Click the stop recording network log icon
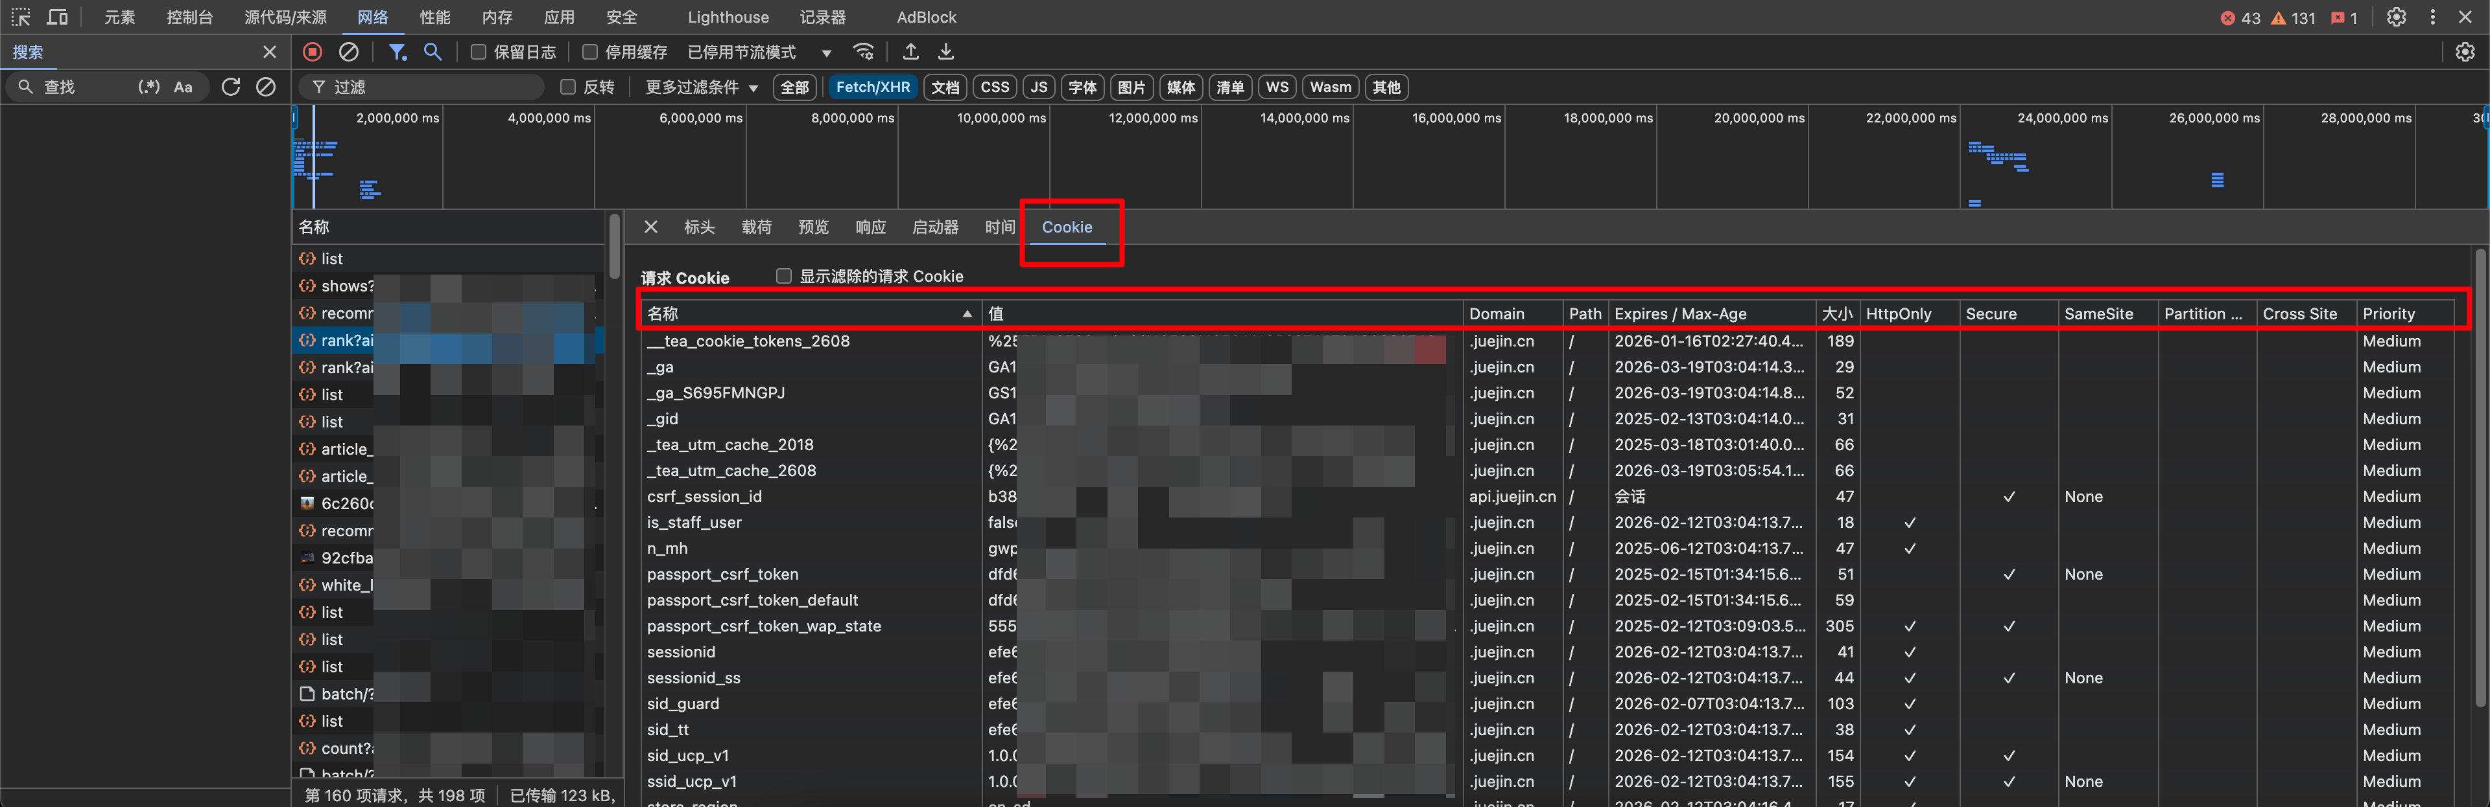 pyautogui.click(x=312, y=52)
